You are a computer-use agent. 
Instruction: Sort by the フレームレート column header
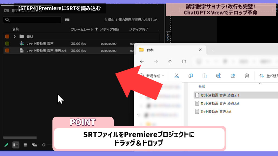[82, 29]
